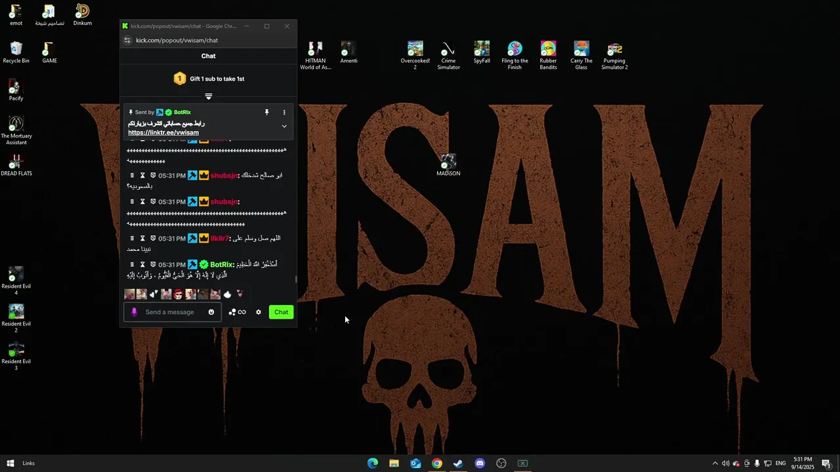The image size is (840, 472).
Task: Click the verified badge beside BotRix message
Action: [203, 265]
